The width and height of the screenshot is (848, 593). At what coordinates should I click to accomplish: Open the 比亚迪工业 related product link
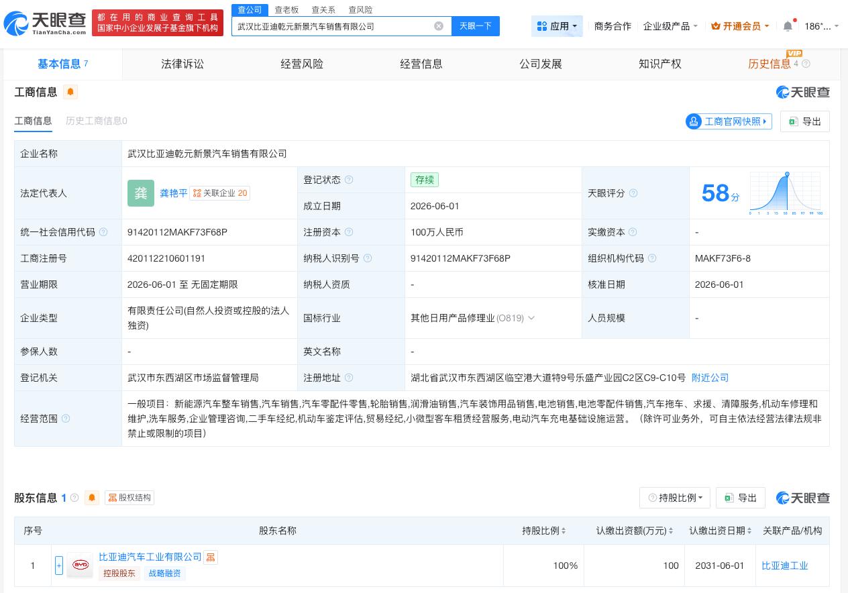785,565
